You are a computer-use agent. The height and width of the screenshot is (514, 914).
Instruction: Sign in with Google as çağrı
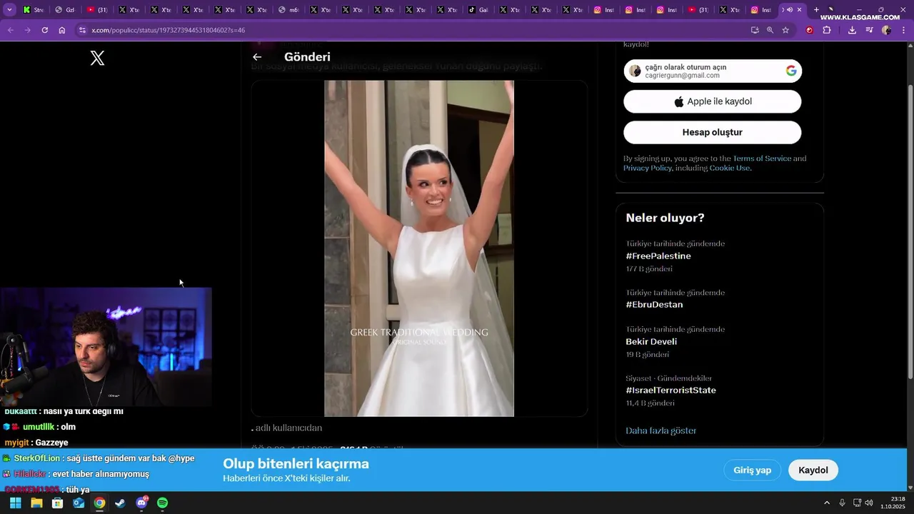coord(713,71)
